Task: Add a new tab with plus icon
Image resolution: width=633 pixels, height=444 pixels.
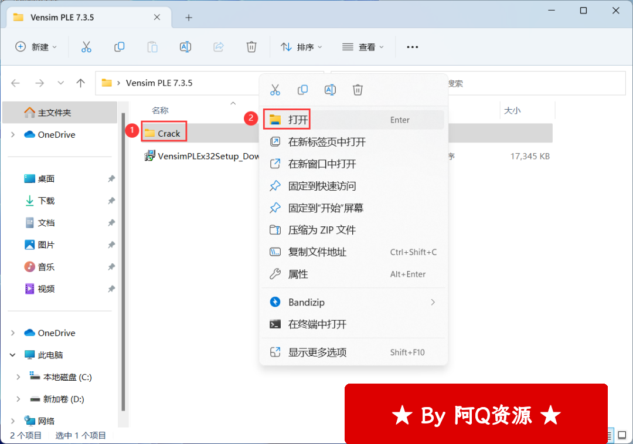Action: pos(189,18)
